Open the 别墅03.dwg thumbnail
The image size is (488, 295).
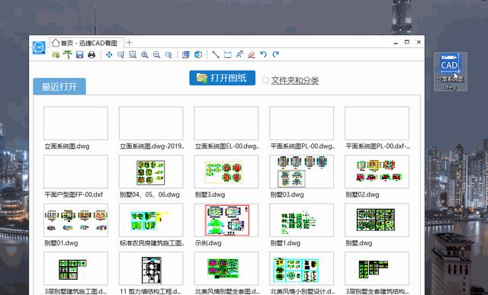click(x=302, y=172)
